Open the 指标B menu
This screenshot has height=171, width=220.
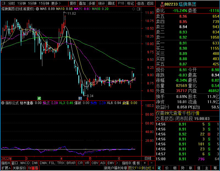pos(127,163)
